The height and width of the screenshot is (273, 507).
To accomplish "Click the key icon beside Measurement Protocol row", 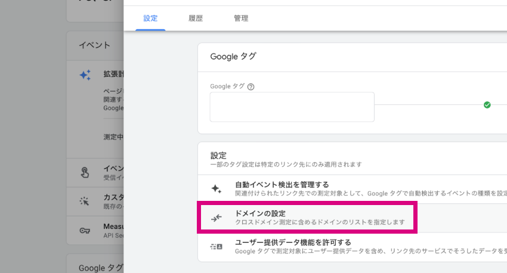I will [85, 230].
